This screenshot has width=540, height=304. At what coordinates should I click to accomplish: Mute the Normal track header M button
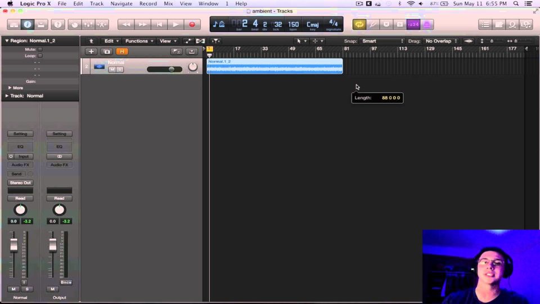point(112,69)
